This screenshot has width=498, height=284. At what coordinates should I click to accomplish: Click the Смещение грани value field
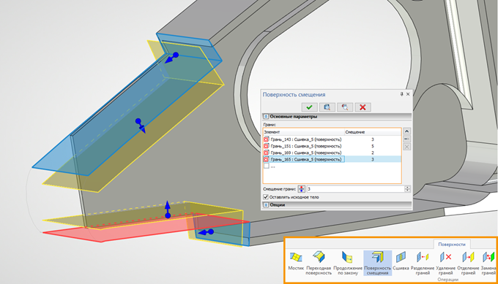(355, 188)
